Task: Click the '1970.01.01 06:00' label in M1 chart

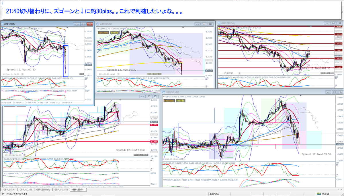Action: [11, 74]
